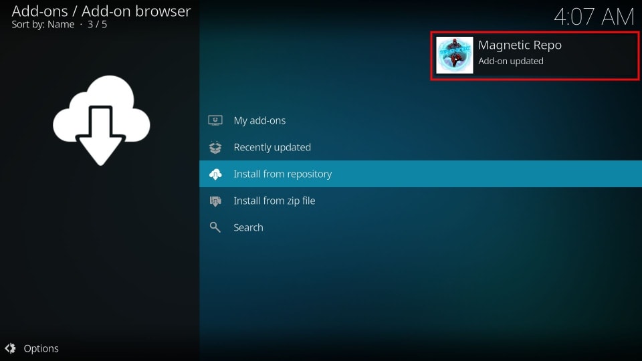The width and height of the screenshot is (642, 361).
Task: Open the Search text entry
Action: pyautogui.click(x=248, y=227)
